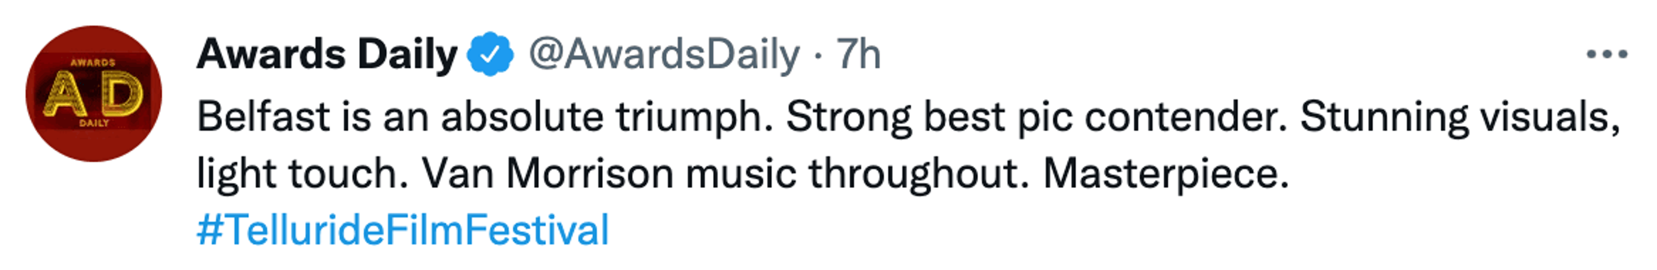Open the three-dot more options menu
1657x270 pixels.
tap(1606, 55)
